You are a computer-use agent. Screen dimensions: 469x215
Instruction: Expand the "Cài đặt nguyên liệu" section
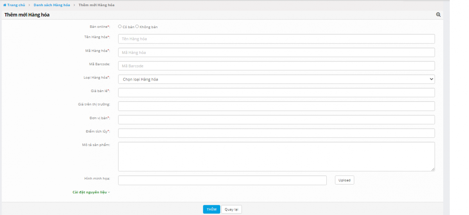(91, 192)
